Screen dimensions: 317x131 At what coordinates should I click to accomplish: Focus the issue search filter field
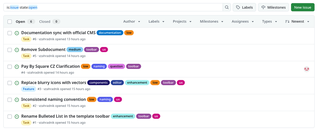point(113,8)
